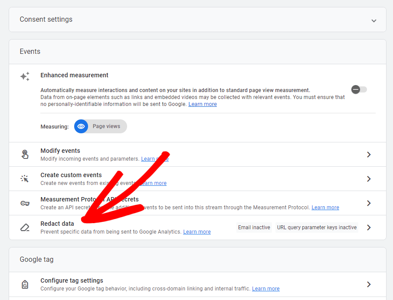
Task: Click the pencil icon next to Redact data
Action: pos(25,227)
